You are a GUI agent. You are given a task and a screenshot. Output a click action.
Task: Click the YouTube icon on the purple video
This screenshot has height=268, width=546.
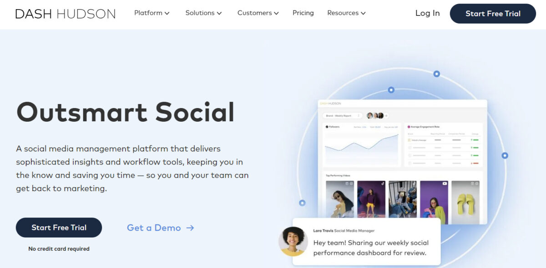pos(445,184)
